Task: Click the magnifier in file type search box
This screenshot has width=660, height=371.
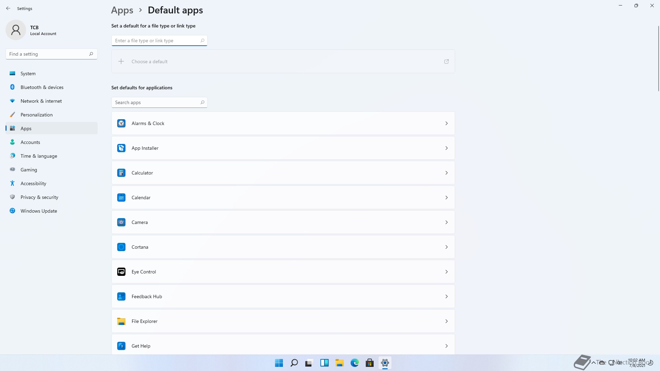Action: pos(202,41)
